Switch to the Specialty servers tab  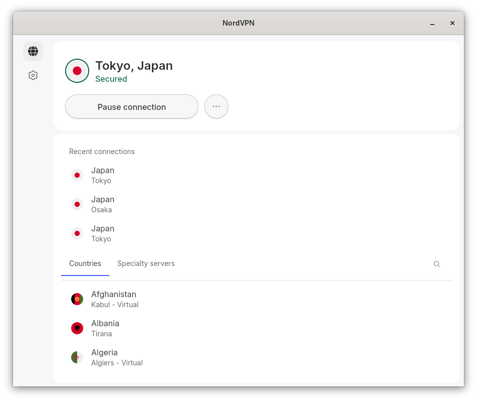pos(146,263)
